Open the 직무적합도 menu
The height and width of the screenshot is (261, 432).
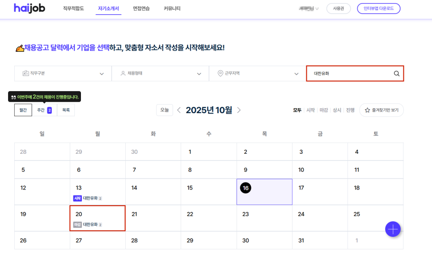coord(73,8)
